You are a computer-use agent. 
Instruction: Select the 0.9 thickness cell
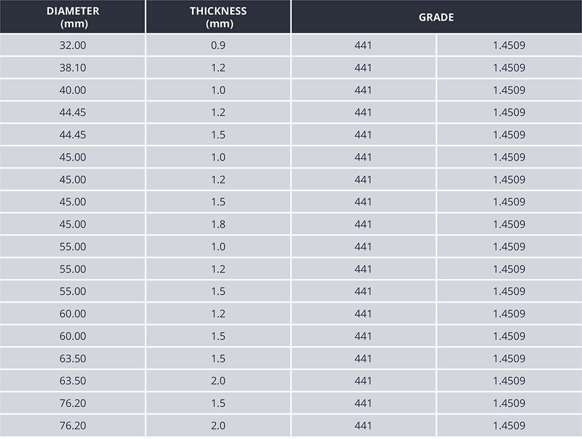(218, 45)
